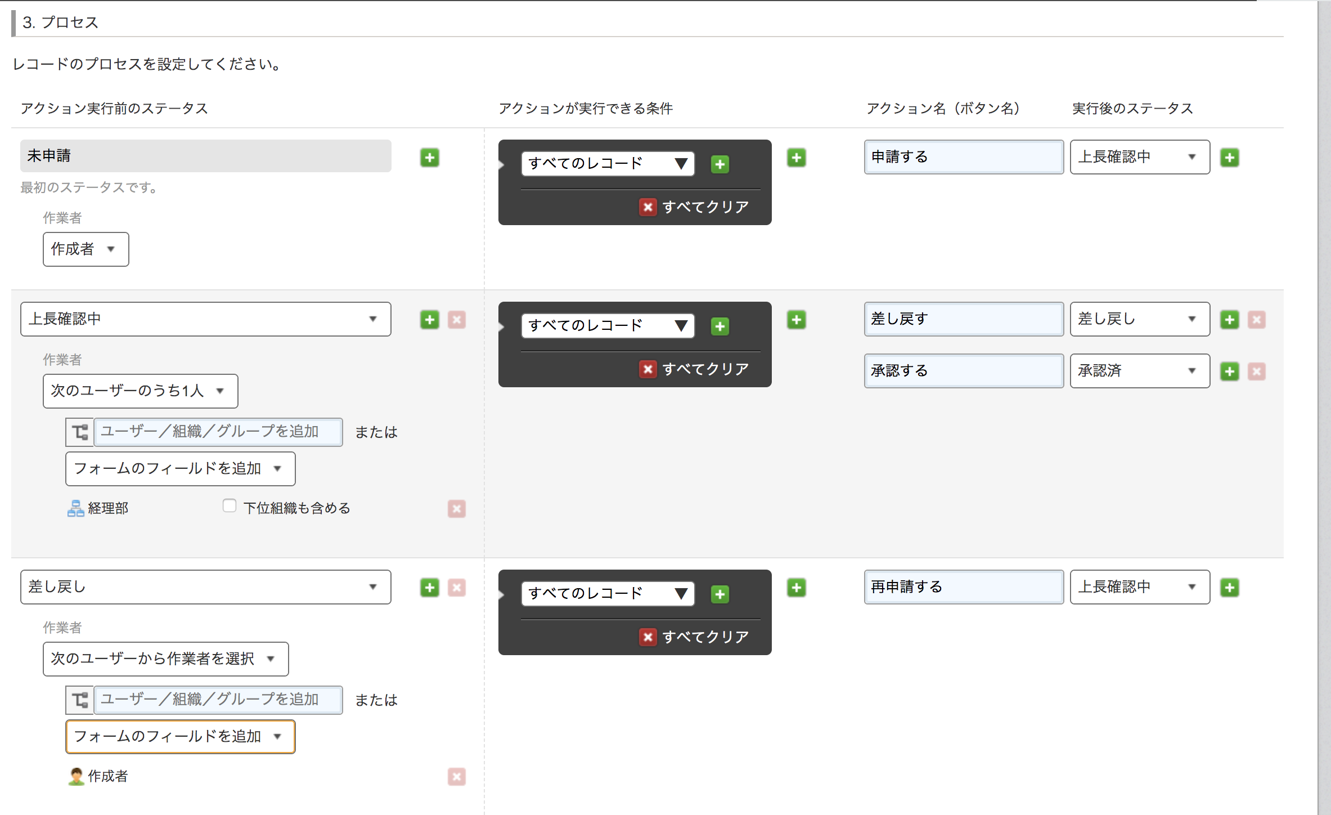The image size is (1331, 815).
Task: Open 作成者 assignee dropdown under 未申請
Action: (x=86, y=249)
